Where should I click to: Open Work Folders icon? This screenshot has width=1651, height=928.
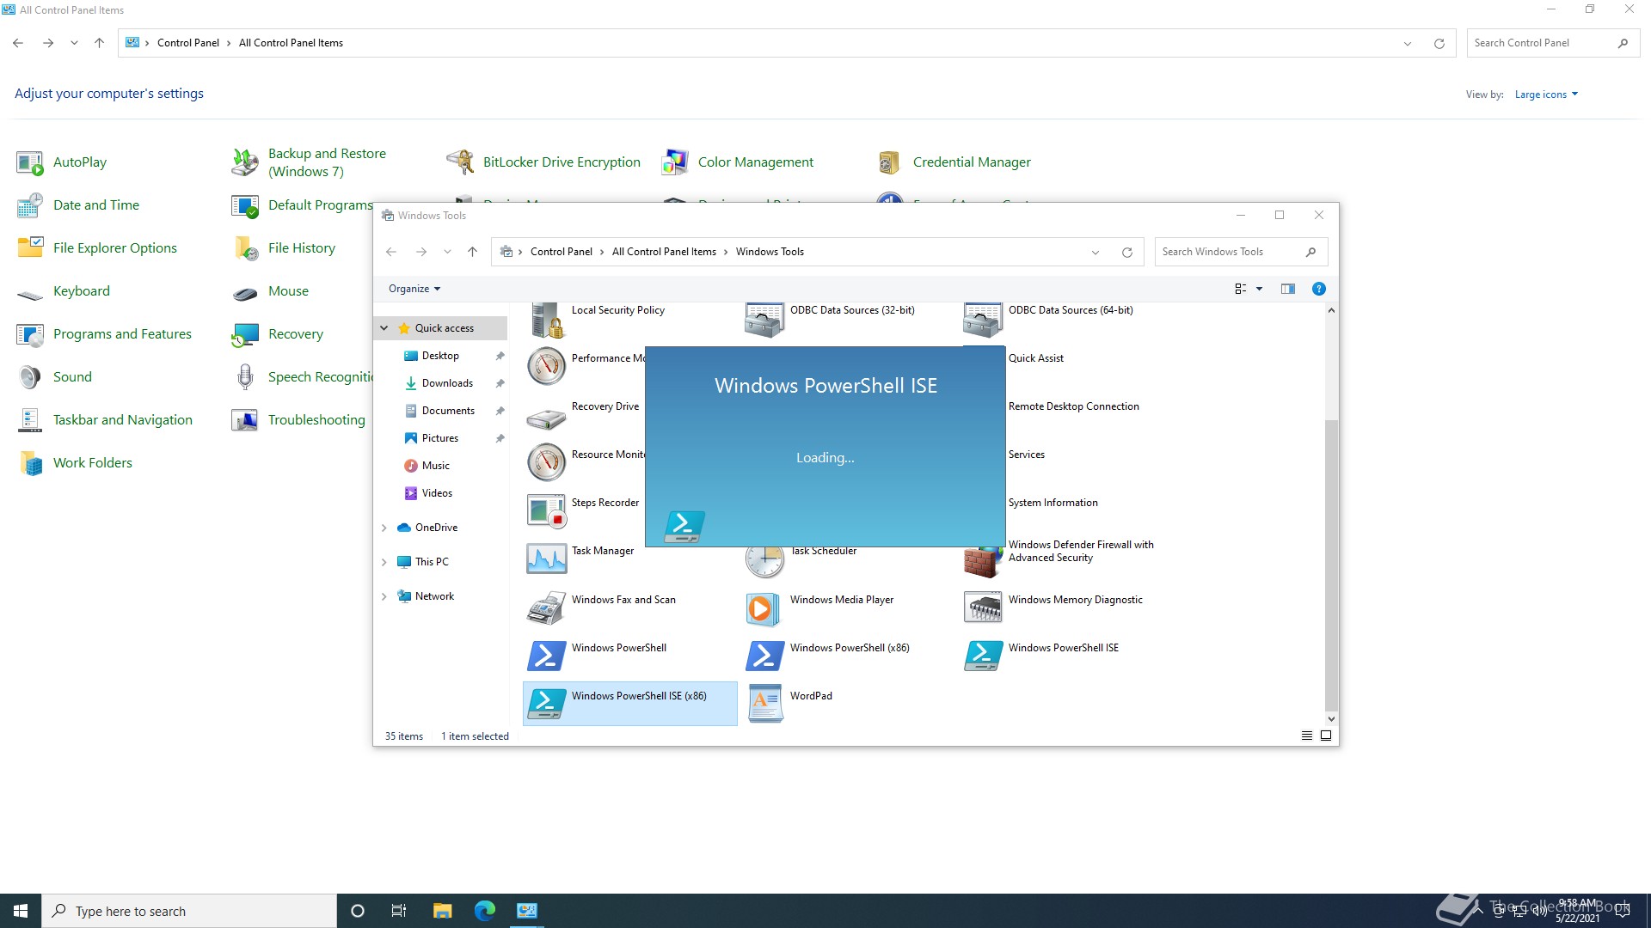click(30, 463)
